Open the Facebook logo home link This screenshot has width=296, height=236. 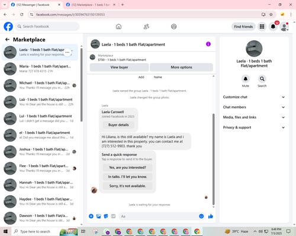pyautogui.click(x=8, y=27)
